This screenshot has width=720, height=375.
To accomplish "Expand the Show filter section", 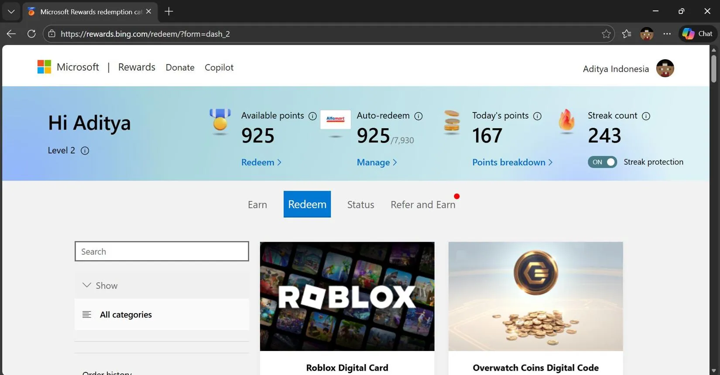I will tap(162, 286).
